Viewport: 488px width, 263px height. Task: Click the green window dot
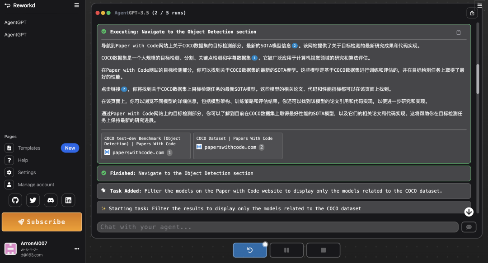(x=108, y=13)
